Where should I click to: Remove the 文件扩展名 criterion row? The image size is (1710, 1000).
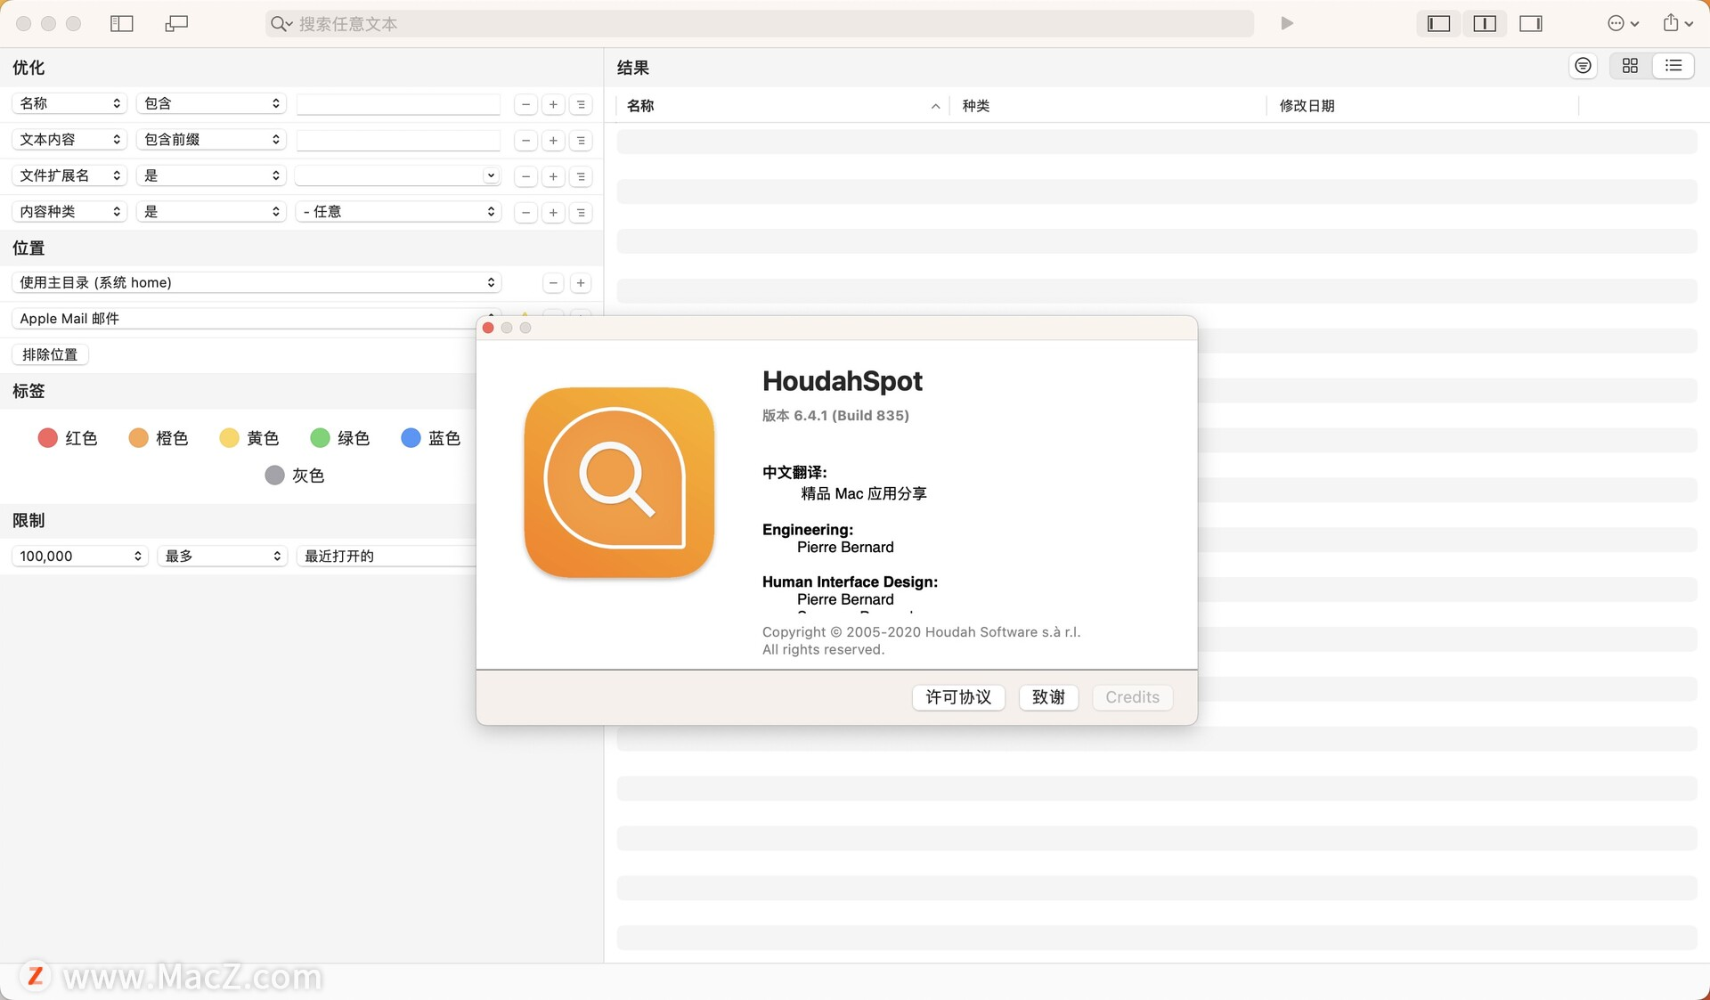526,177
